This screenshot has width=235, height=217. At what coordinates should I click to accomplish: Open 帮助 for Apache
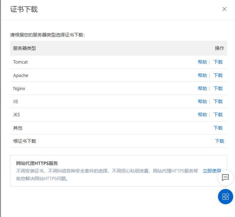point(202,75)
